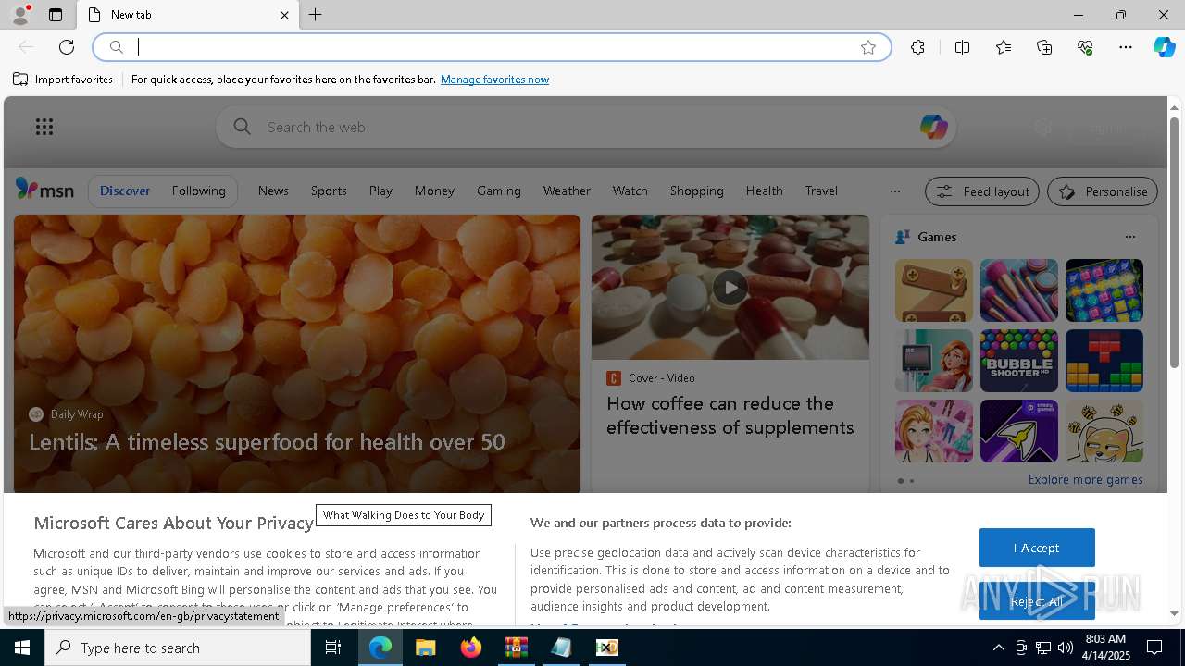Open the Health section
Screen dimensions: 1185x666
click(764, 191)
